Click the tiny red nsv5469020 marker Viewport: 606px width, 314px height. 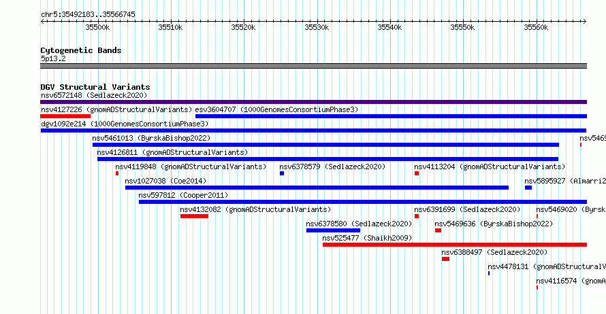coord(537,216)
